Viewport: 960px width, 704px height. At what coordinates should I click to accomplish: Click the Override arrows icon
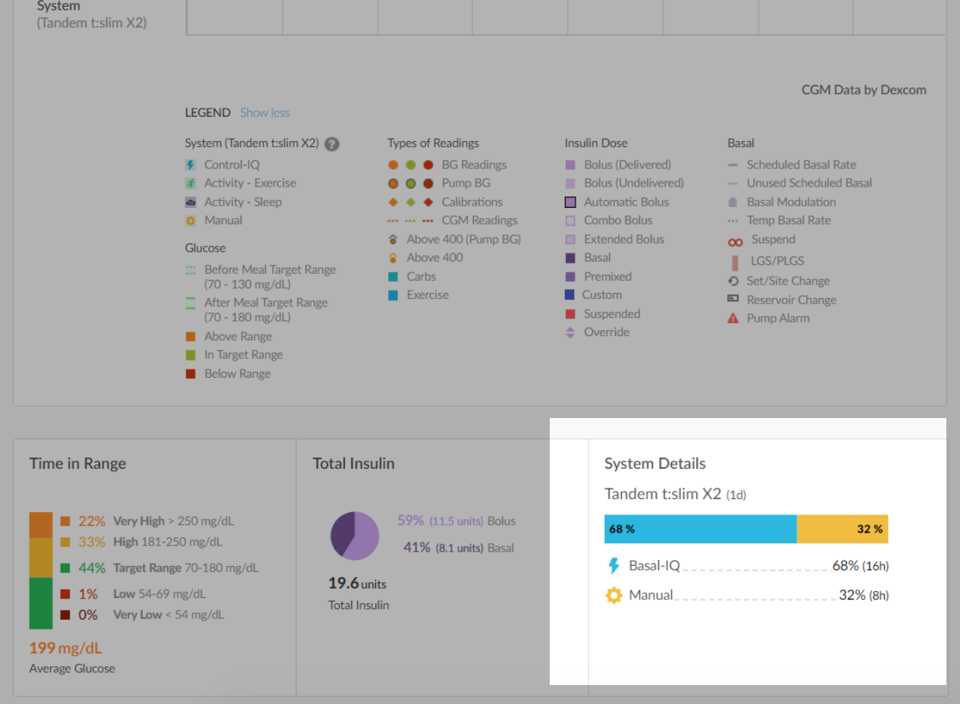tap(570, 332)
